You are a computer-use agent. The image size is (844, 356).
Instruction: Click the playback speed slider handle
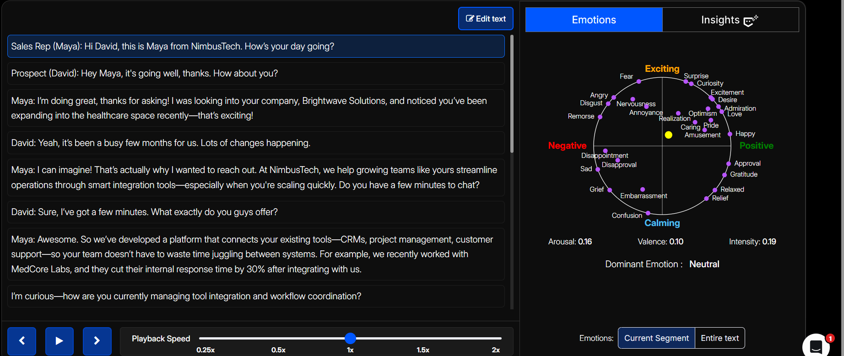[350, 338]
